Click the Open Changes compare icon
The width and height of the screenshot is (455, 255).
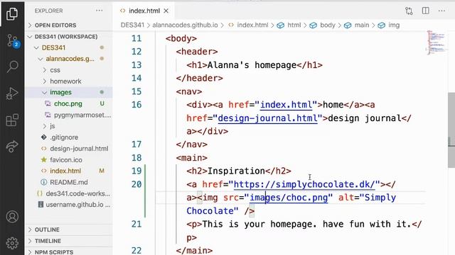[x=409, y=11]
